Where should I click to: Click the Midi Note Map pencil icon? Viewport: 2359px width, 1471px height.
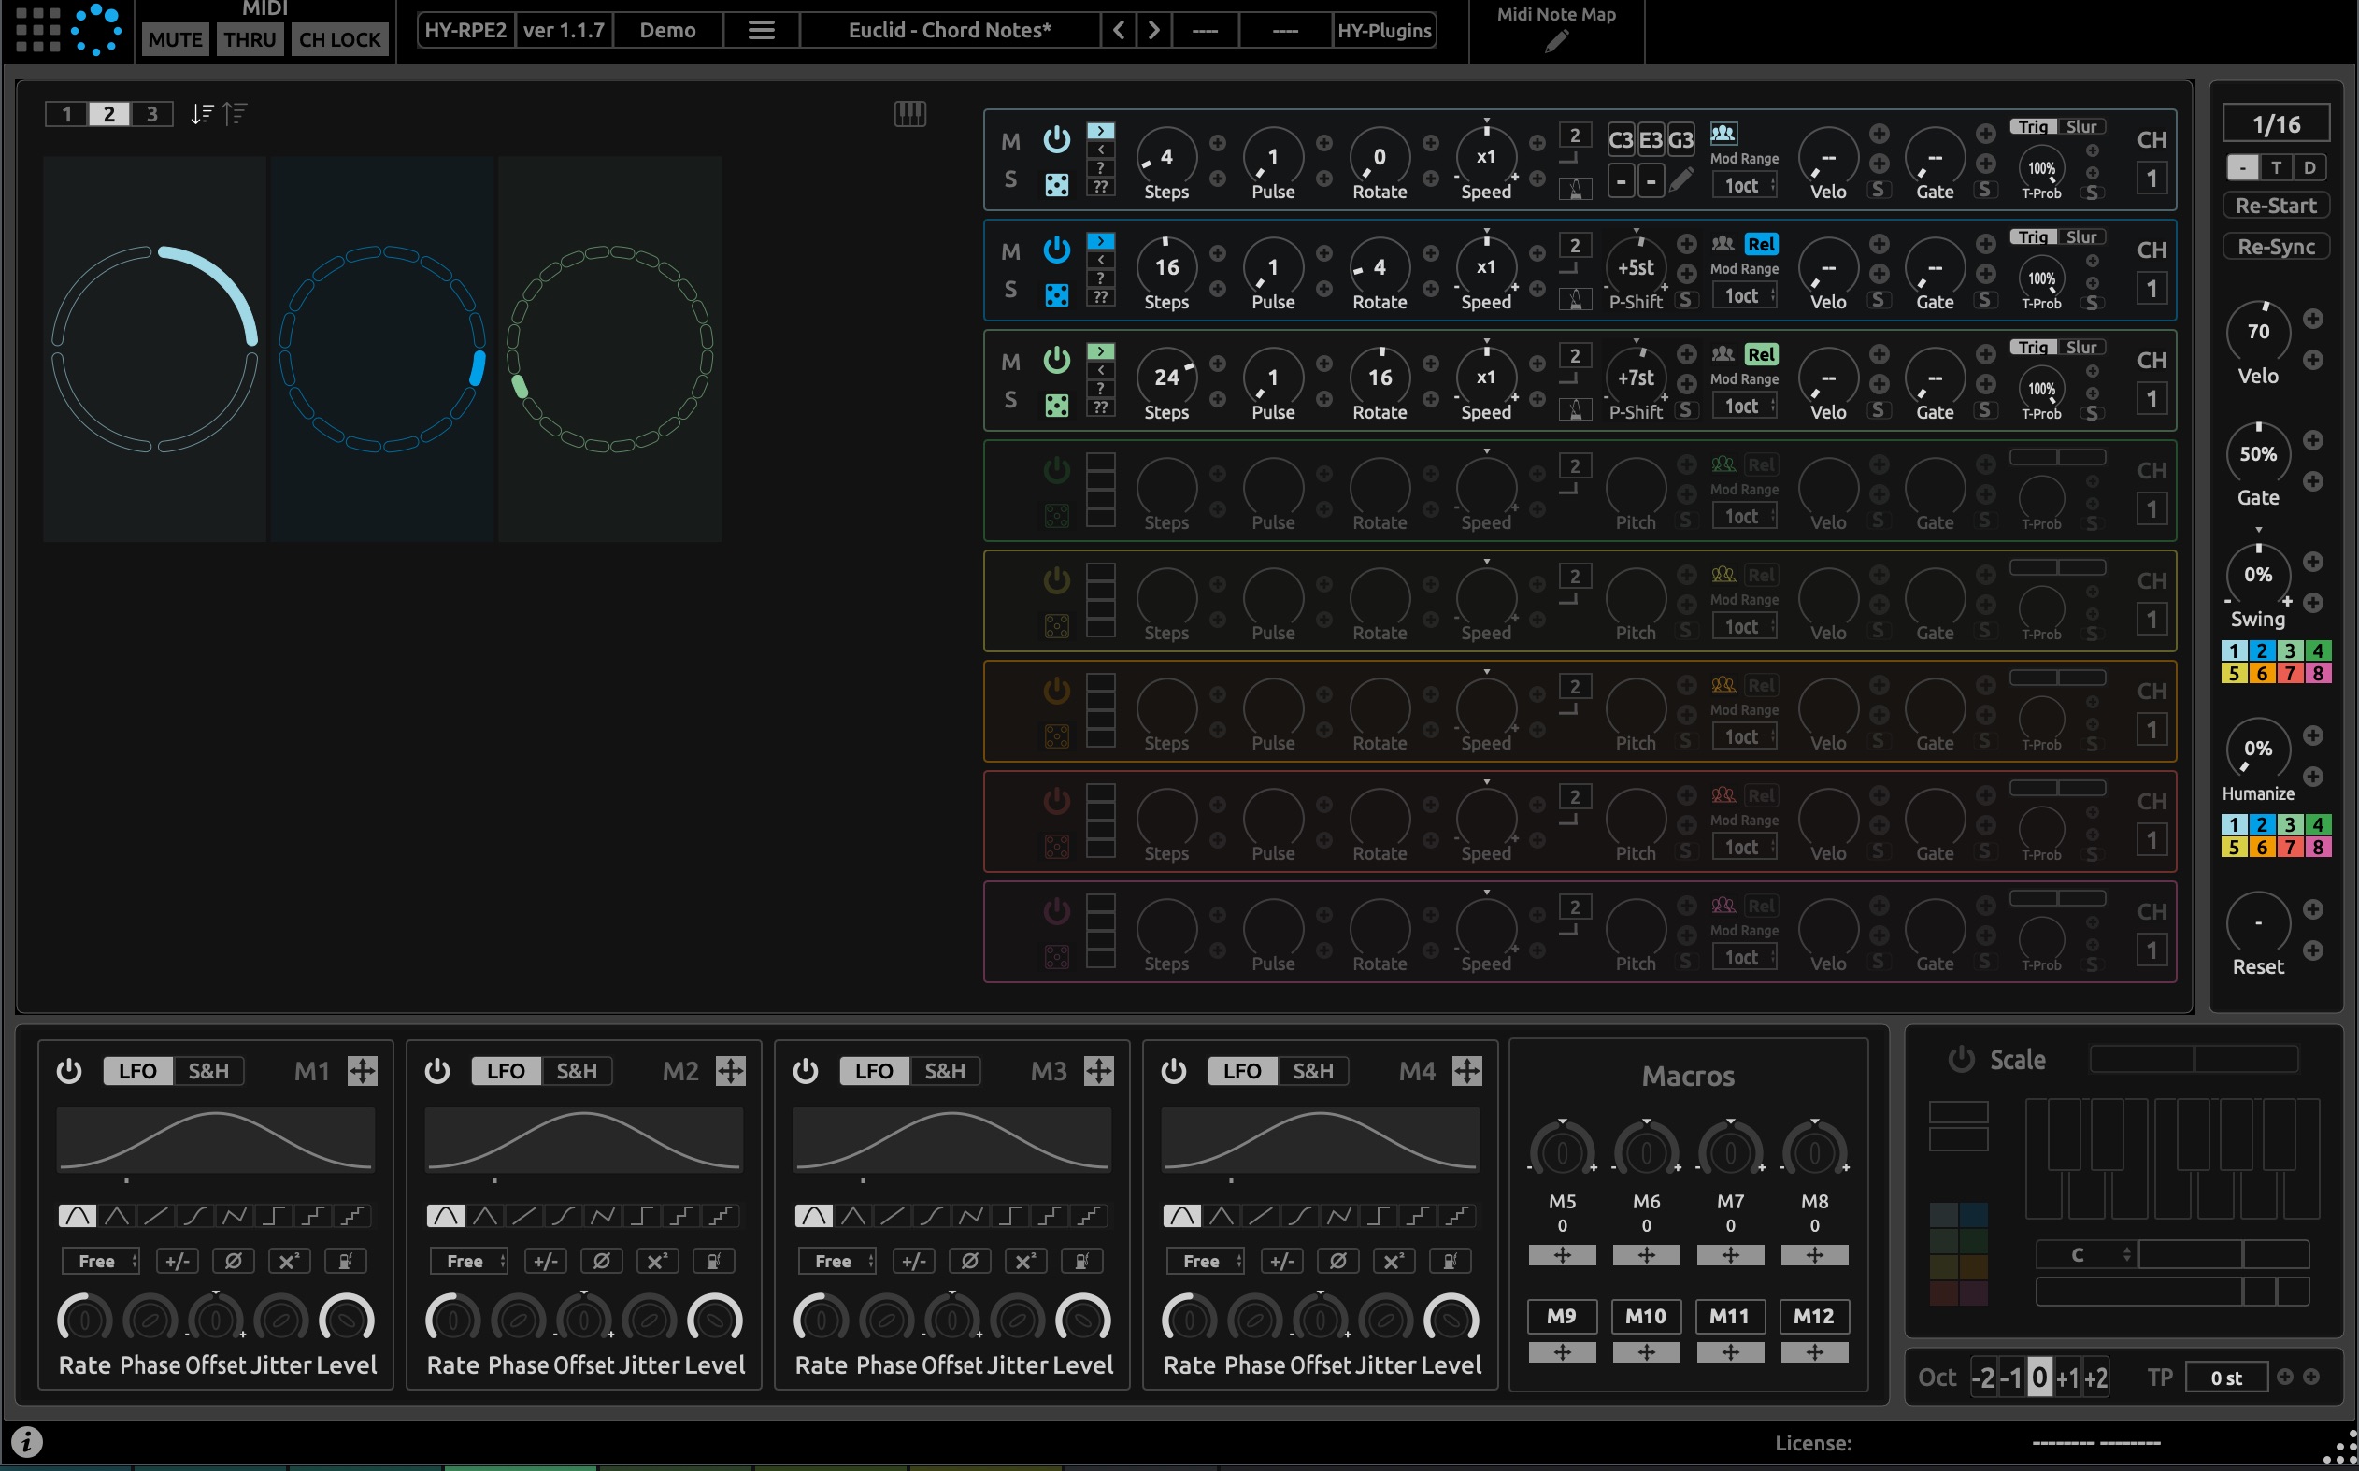pos(1555,41)
